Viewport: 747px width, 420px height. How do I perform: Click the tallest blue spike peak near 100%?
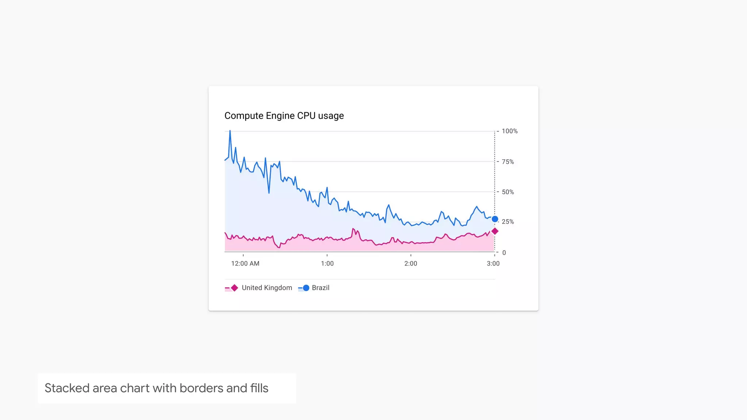point(230,131)
